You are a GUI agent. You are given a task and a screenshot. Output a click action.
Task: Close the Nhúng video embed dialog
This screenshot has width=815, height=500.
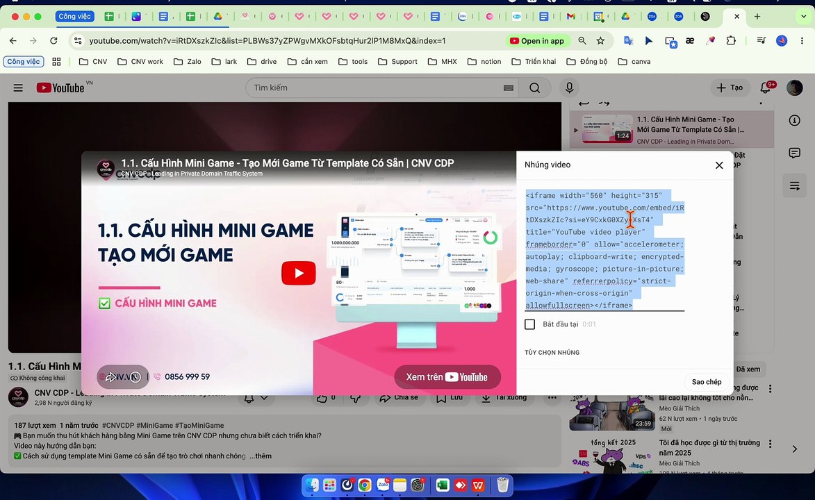coord(719,165)
